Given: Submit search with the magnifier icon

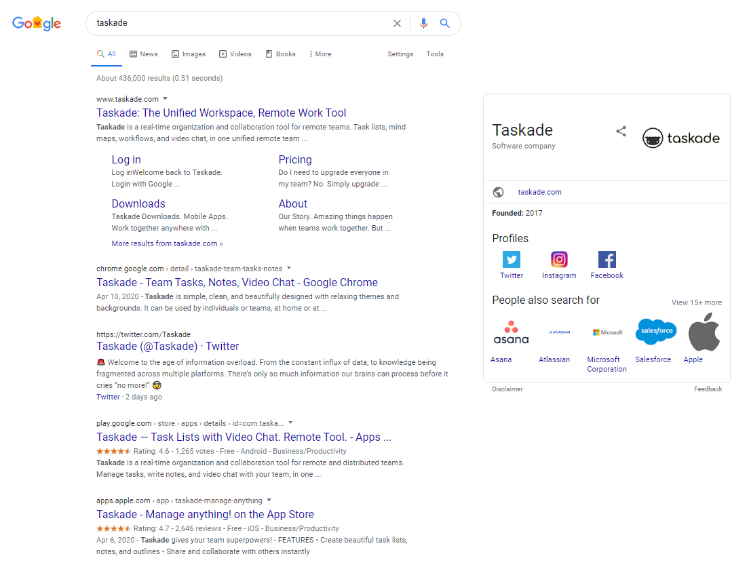Looking at the screenshot, I should [445, 23].
